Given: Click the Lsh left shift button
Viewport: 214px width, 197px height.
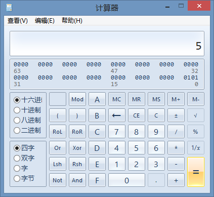Looking at the screenshot, I should click(x=58, y=164).
